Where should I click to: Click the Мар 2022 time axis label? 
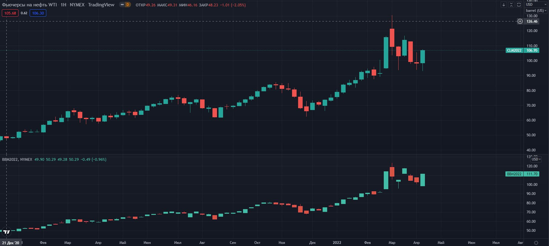[x=392, y=243]
